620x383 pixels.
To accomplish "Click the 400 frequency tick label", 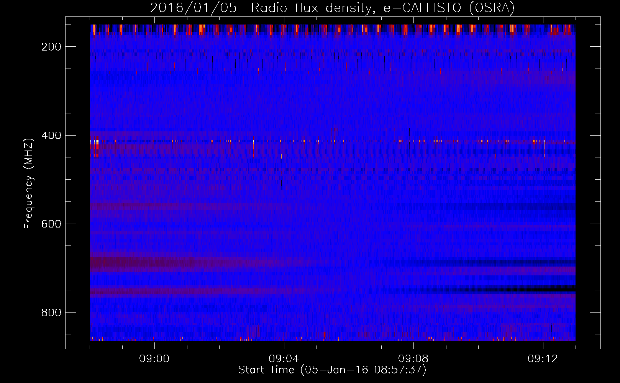I will 51,136.
